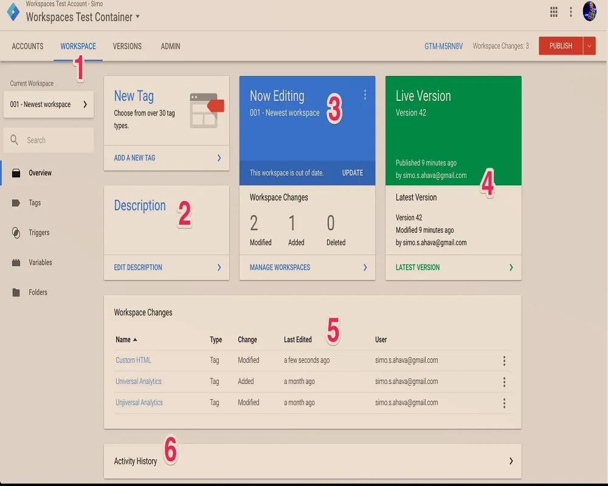Open row actions for Unjiversal Analytics tag
This screenshot has width=608, height=486.
504,403
